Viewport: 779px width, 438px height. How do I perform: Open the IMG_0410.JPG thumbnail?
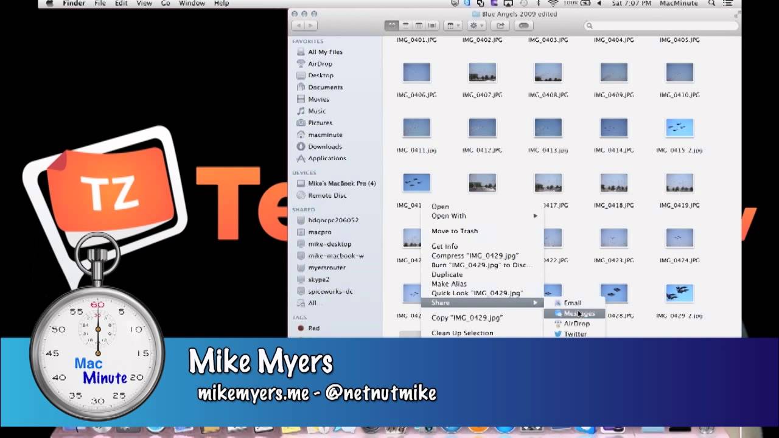(x=679, y=72)
